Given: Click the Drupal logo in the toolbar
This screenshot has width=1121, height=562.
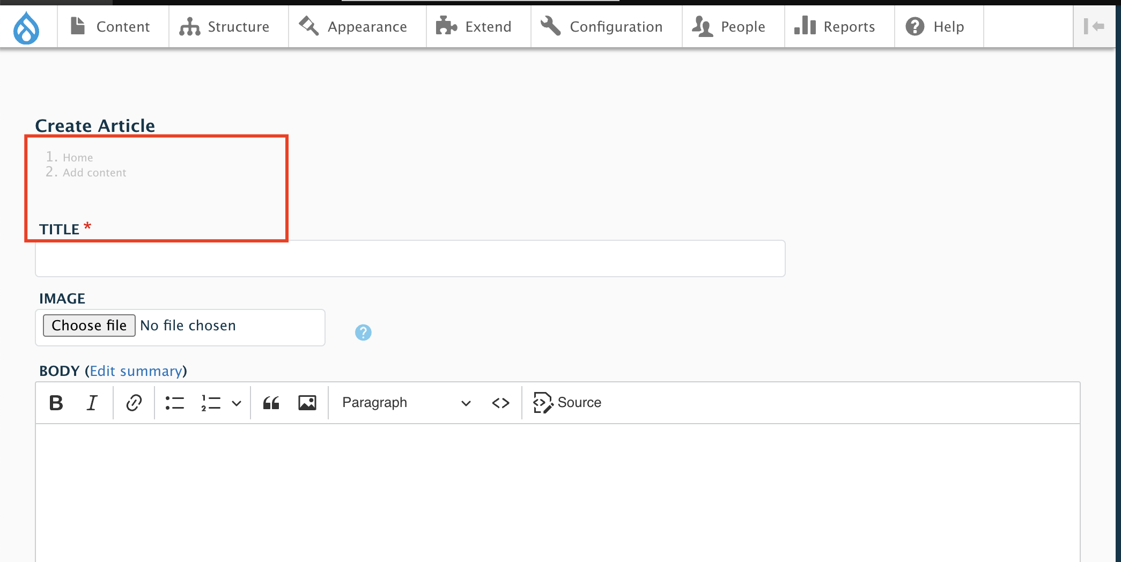Looking at the screenshot, I should [x=27, y=26].
